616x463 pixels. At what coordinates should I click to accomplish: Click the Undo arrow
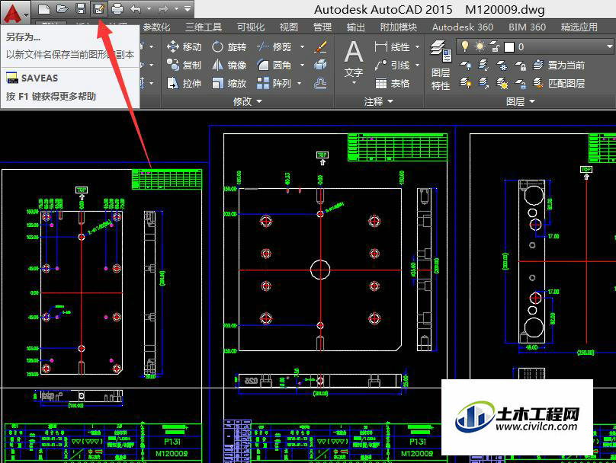click(136, 8)
